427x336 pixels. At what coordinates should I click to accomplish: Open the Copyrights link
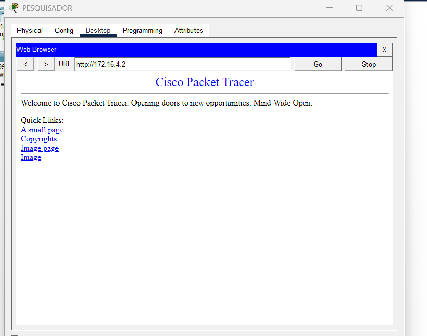[x=38, y=139]
